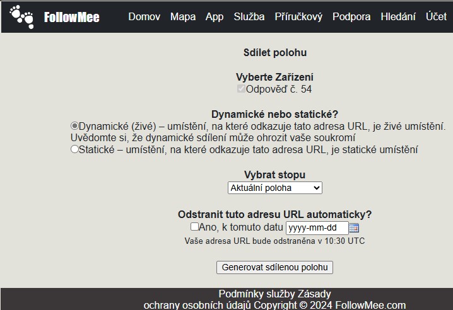Toggle the Odpověď č. 54 device checkbox
Viewport: 453px width, 310px height.
tap(241, 89)
